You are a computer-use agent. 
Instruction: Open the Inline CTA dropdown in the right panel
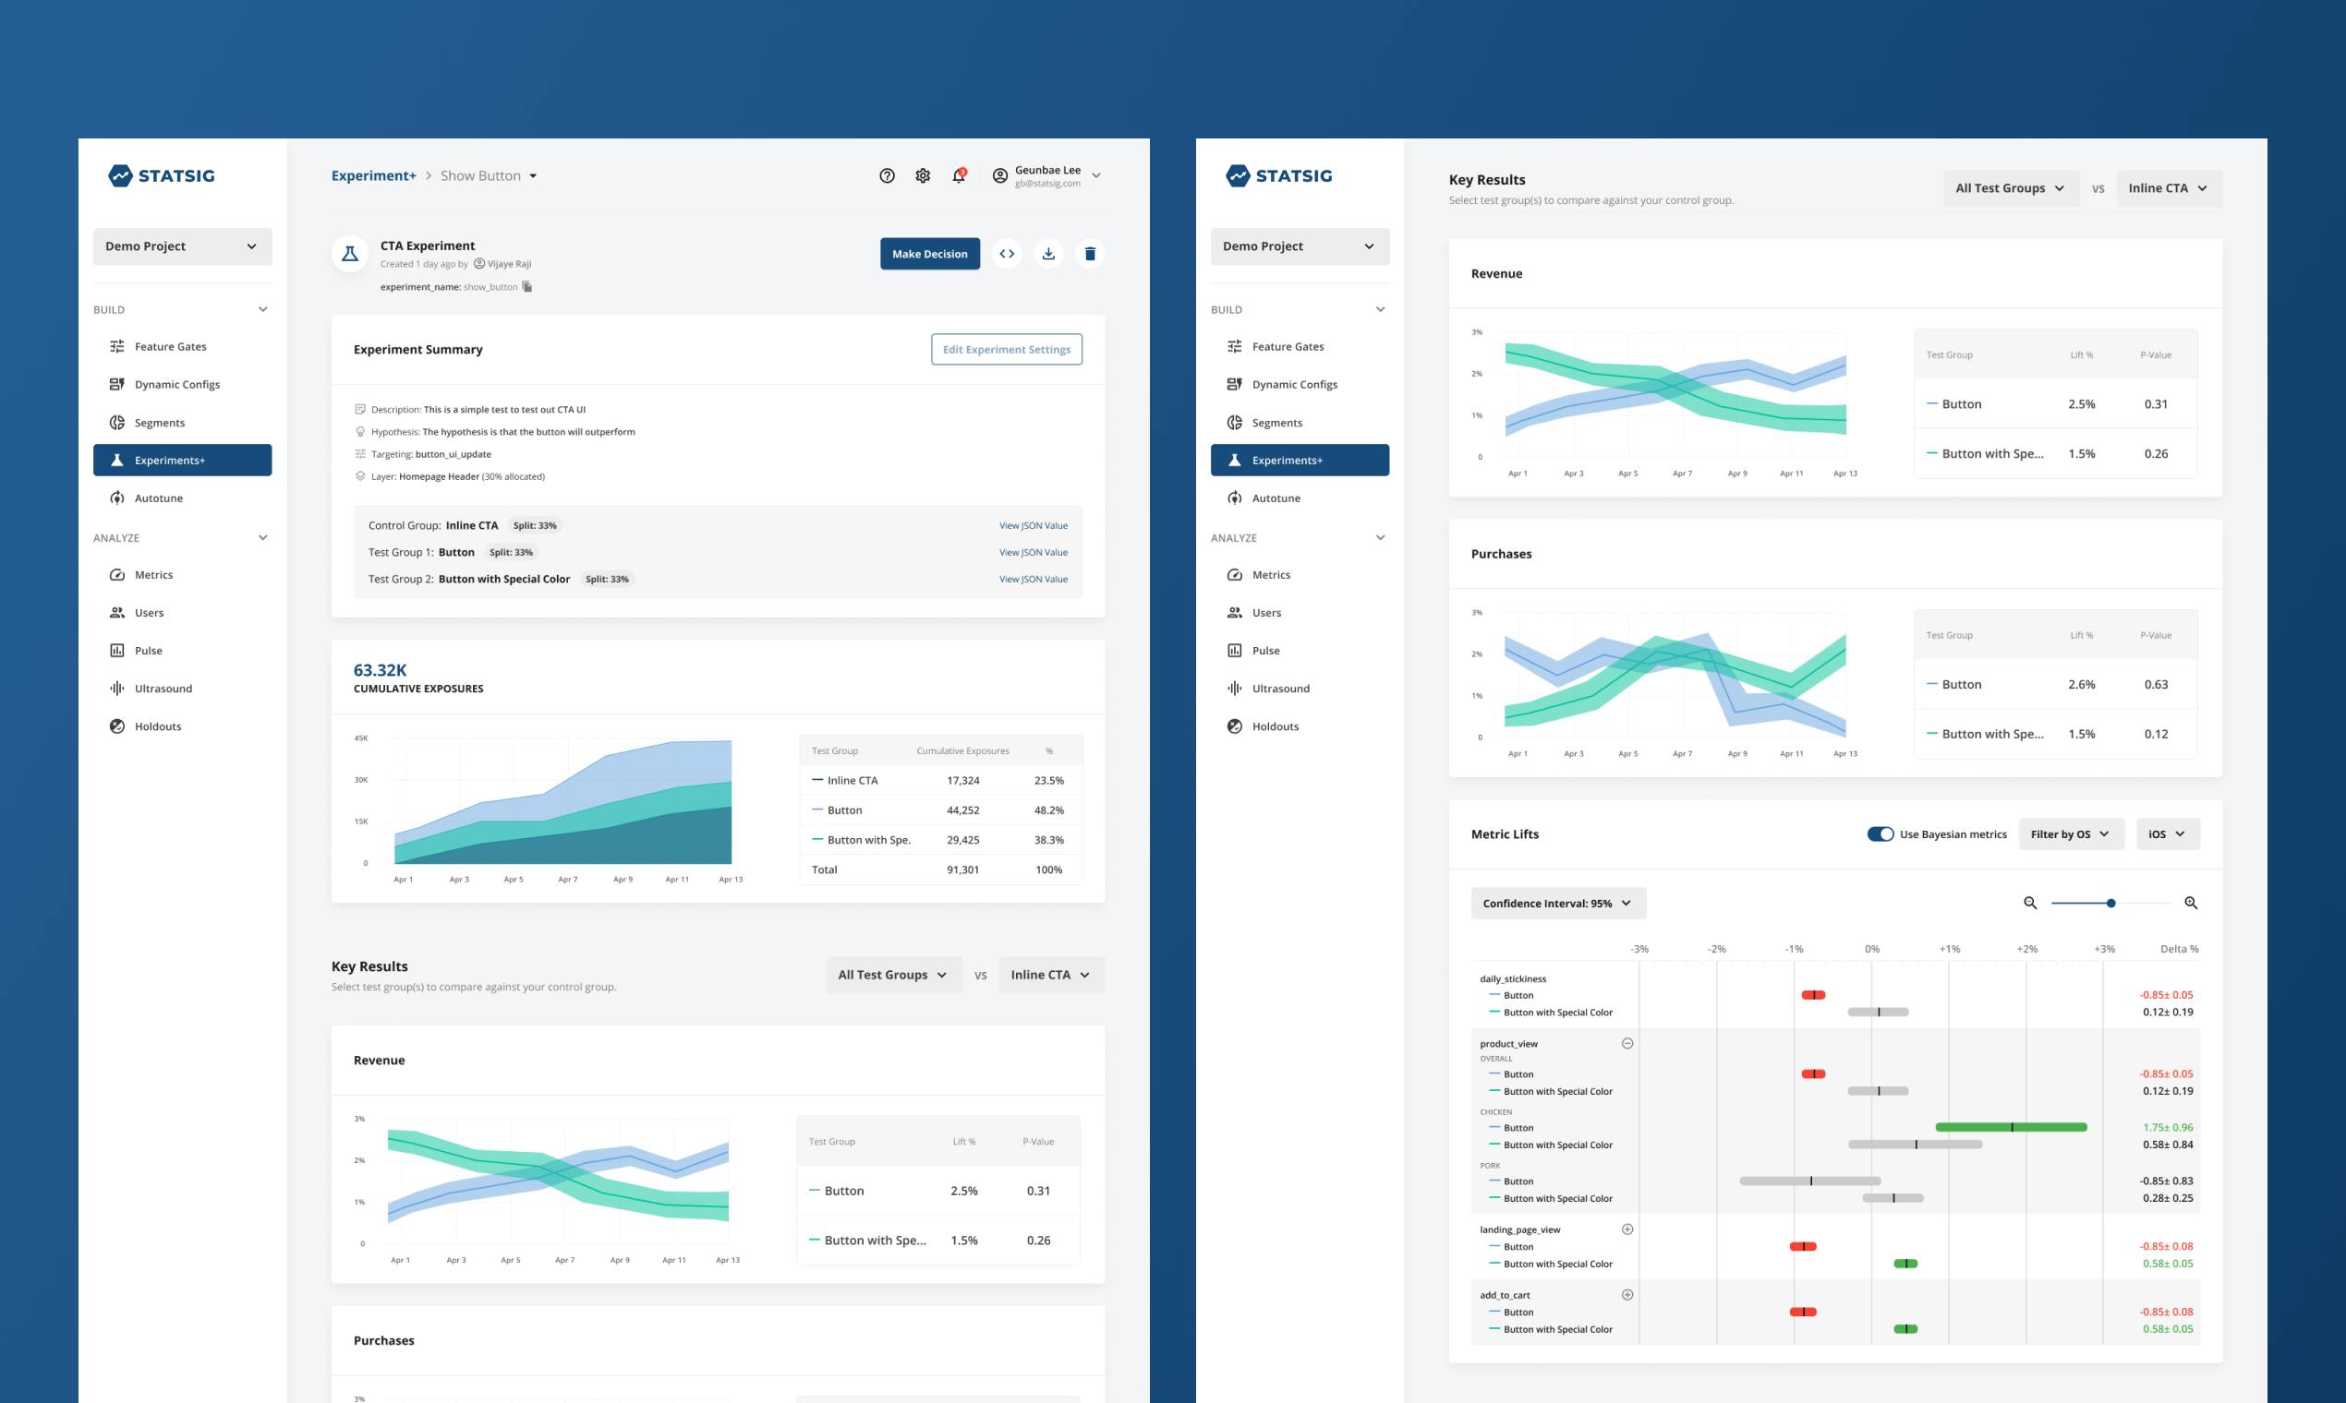click(x=2169, y=188)
